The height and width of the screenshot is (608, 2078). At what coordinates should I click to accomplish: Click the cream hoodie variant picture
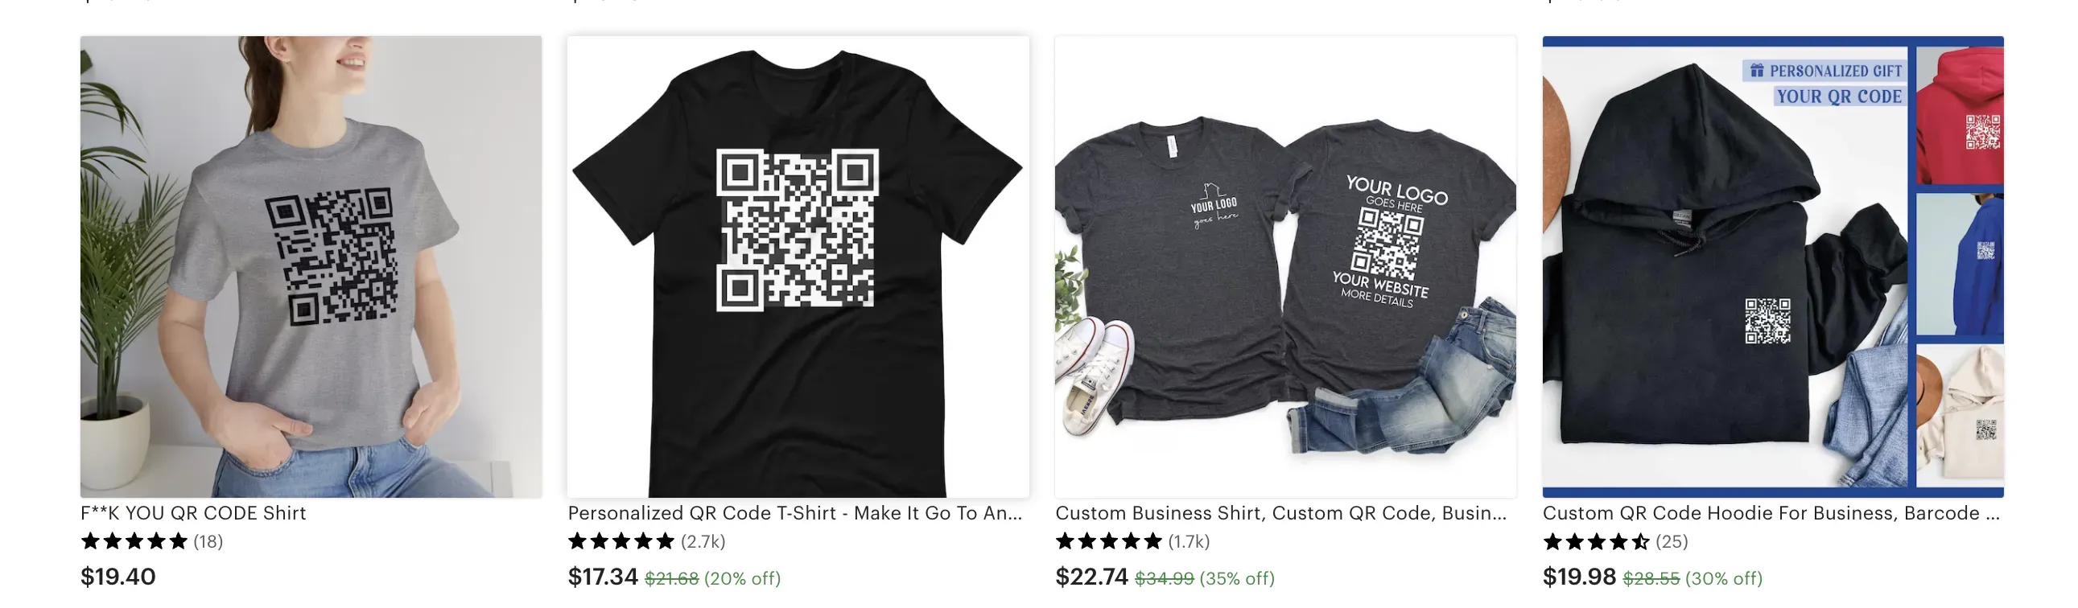click(x=1960, y=415)
